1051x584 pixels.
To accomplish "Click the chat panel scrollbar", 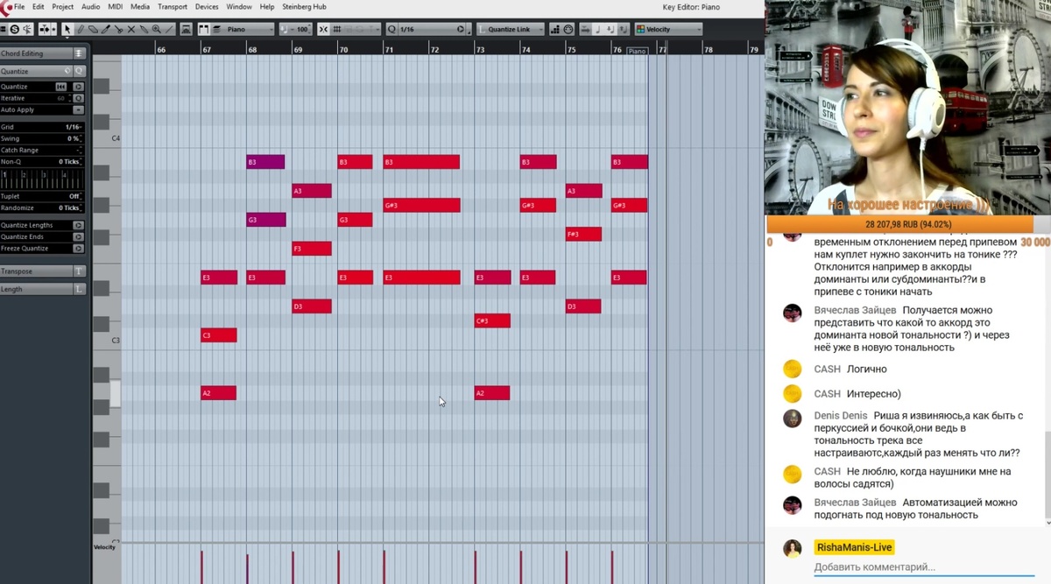I will [x=1047, y=473].
